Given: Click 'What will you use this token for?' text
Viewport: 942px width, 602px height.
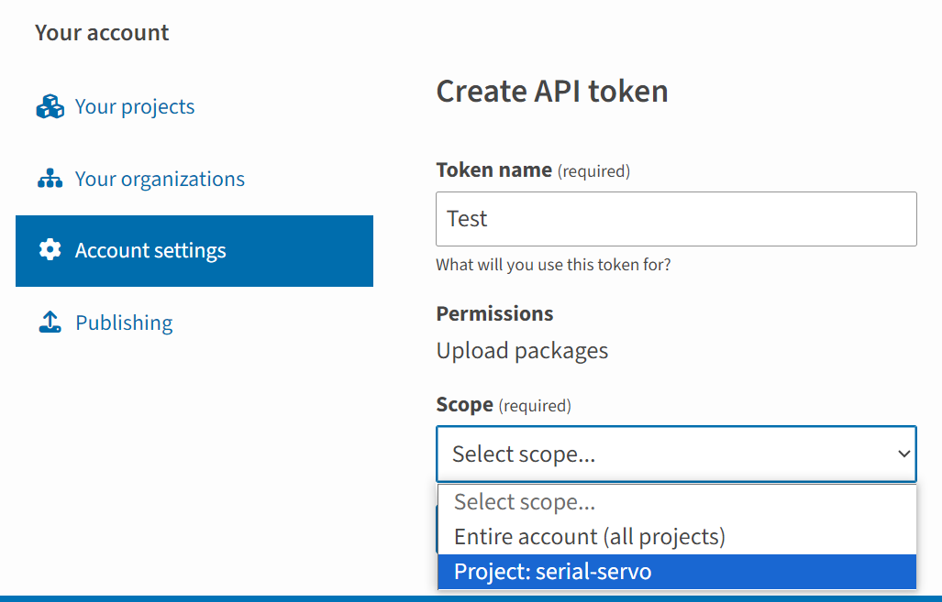Looking at the screenshot, I should [x=553, y=265].
